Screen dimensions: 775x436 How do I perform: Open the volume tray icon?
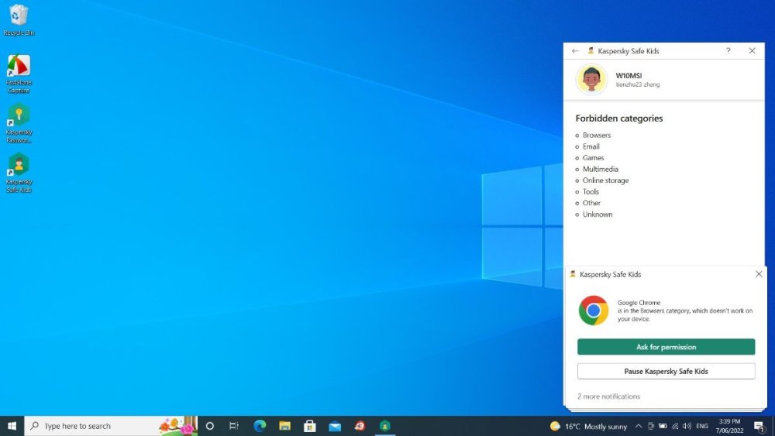687,426
